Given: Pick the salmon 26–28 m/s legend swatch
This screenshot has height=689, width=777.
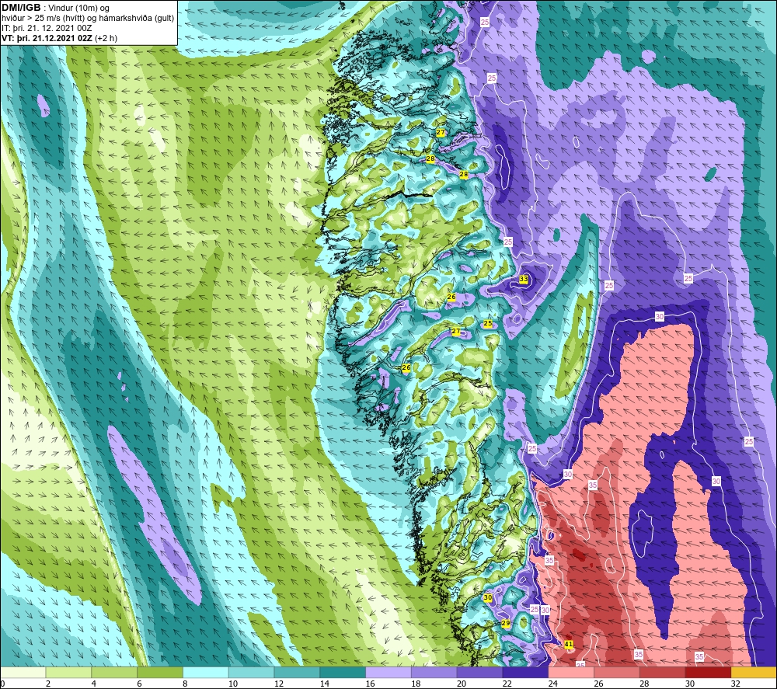Looking at the screenshot, I should tap(617, 672).
